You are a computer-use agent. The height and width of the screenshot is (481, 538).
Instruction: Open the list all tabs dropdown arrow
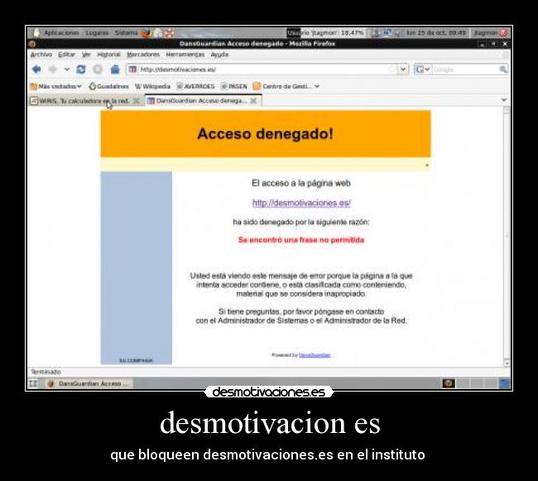click(x=504, y=100)
